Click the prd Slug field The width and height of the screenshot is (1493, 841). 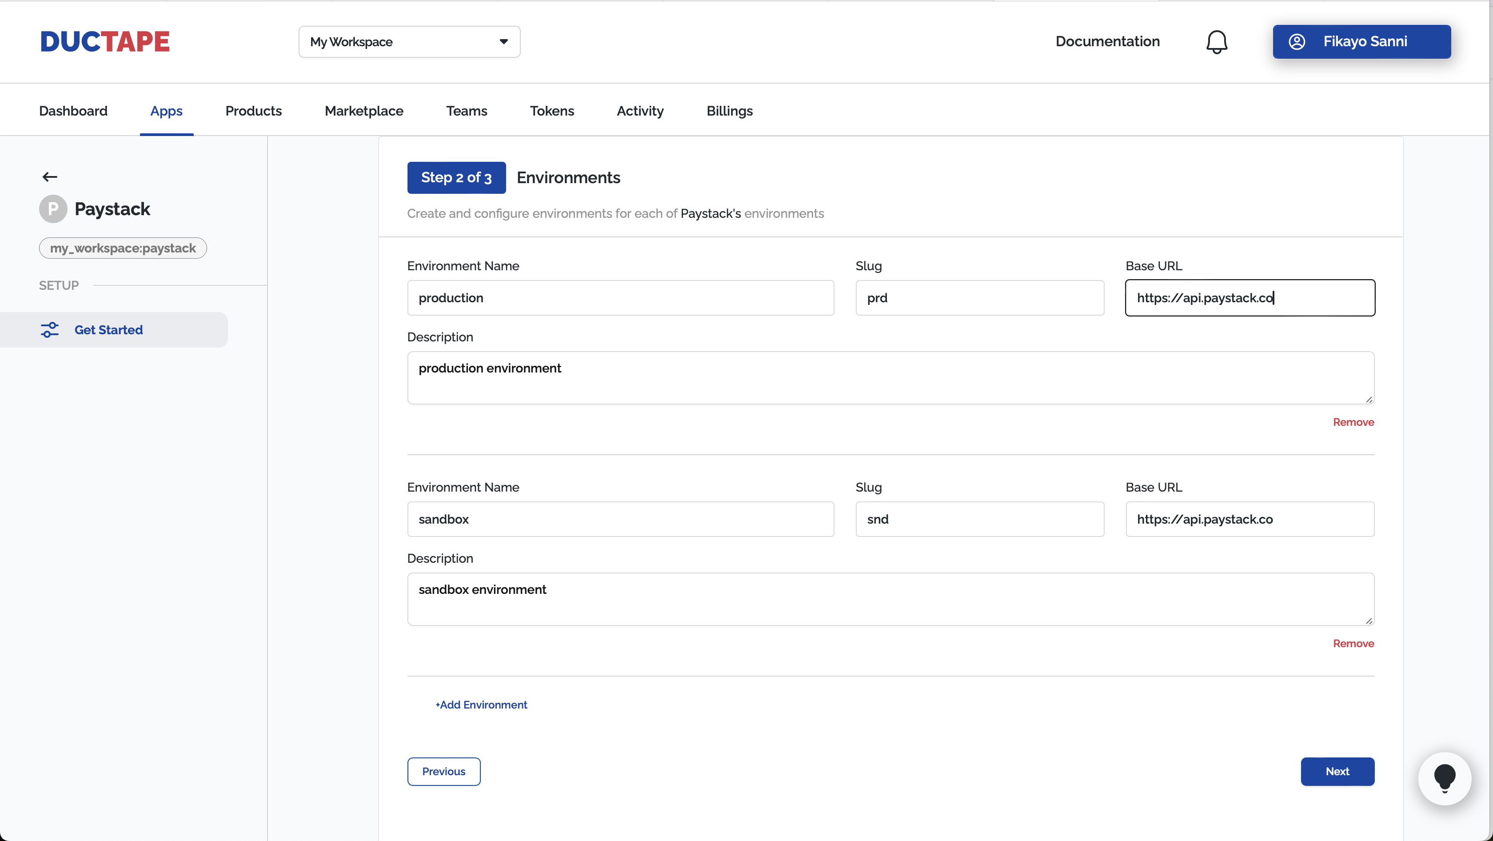pos(979,298)
